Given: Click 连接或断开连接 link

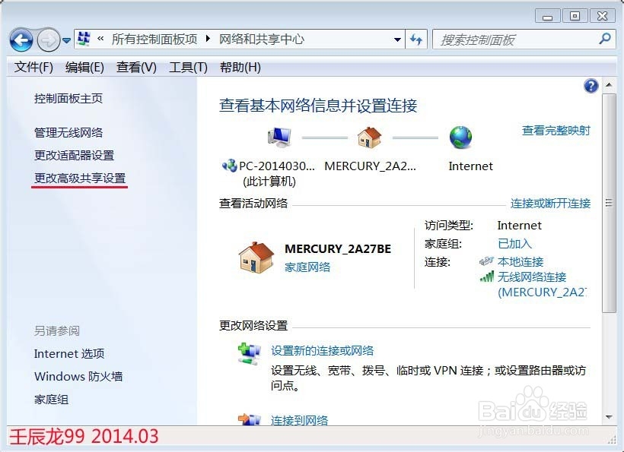Looking at the screenshot, I should click(550, 204).
